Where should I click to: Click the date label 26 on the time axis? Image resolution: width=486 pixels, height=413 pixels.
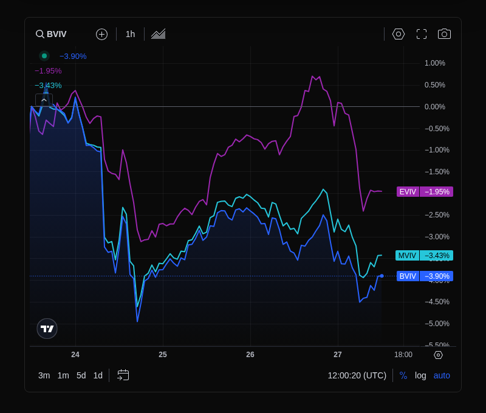coord(250,355)
